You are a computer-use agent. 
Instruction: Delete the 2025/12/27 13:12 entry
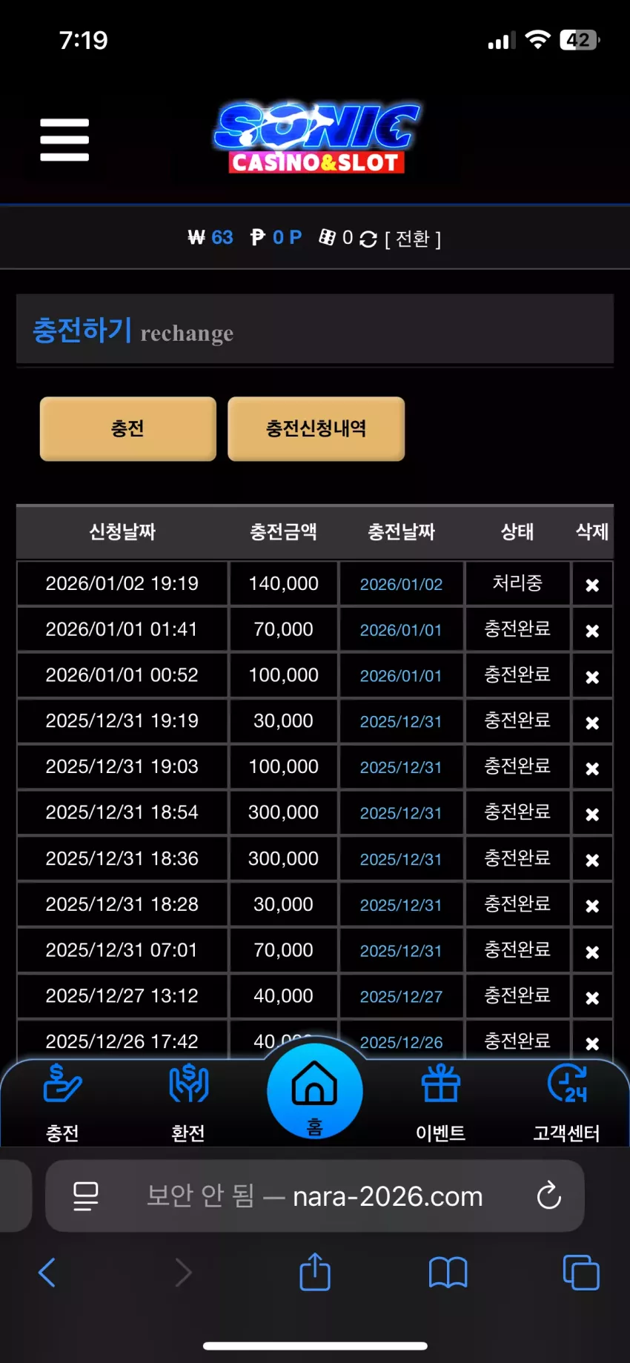pos(592,998)
